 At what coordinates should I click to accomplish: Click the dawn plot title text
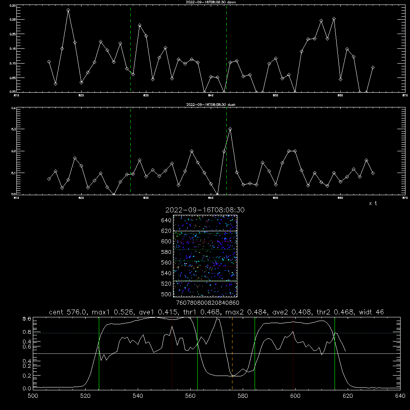(211, 2)
